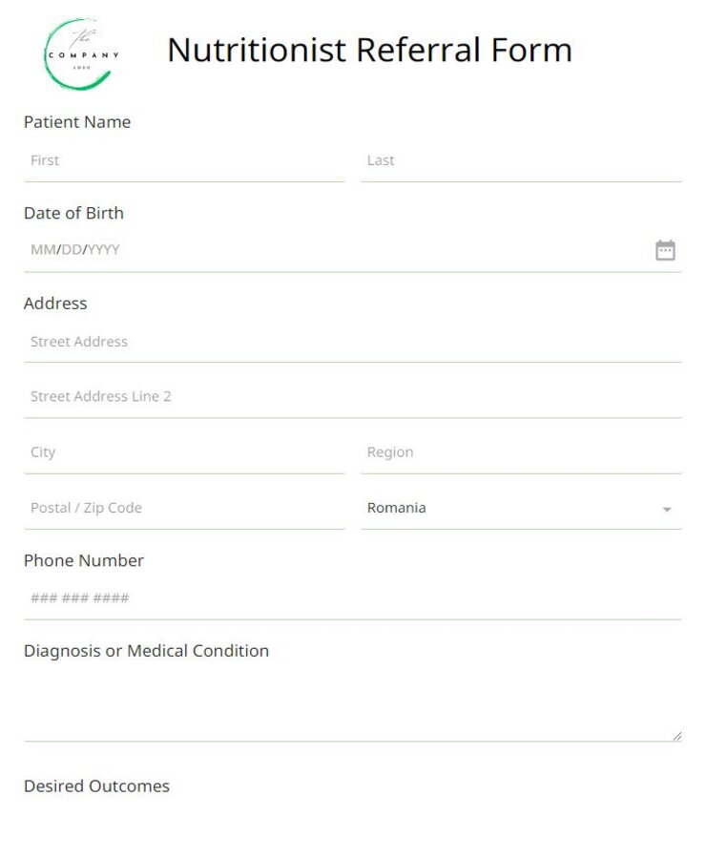This screenshot has height=859, width=706.
Task: Click the Patient Name label
Action: click(x=76, y=122)
